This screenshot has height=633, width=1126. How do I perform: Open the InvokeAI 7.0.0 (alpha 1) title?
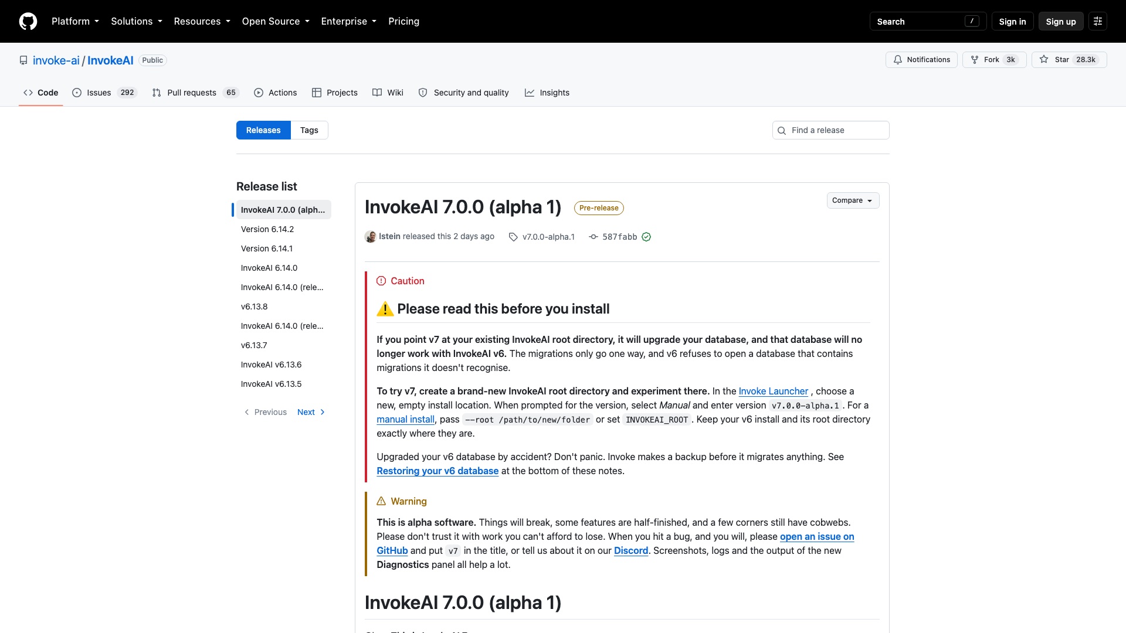point(463,207)
